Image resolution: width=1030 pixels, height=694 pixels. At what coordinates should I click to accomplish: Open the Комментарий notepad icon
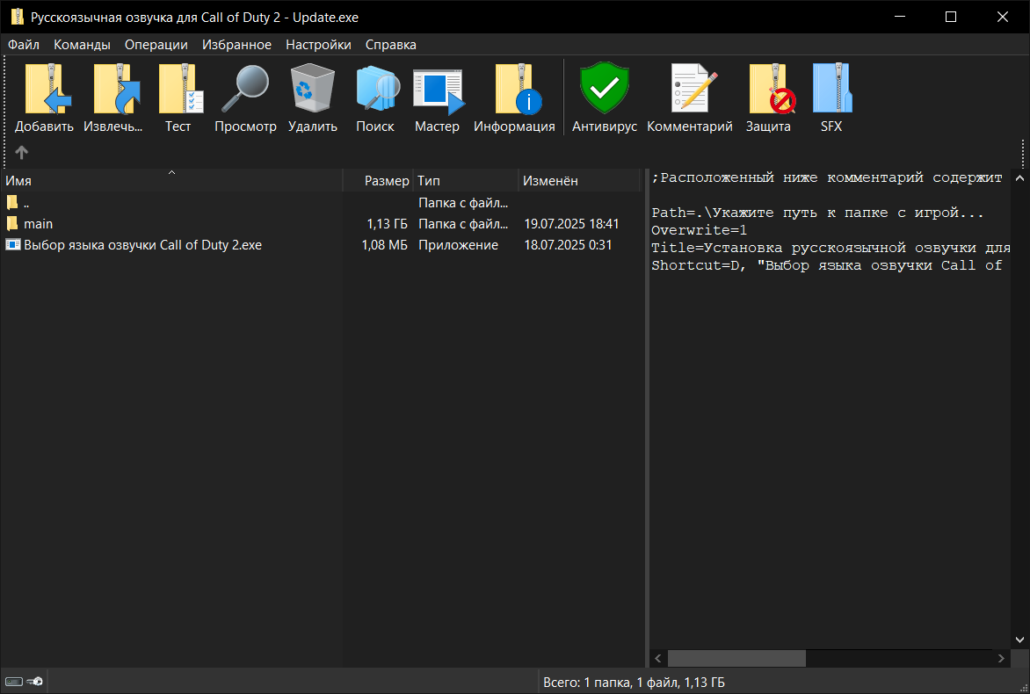693,87
